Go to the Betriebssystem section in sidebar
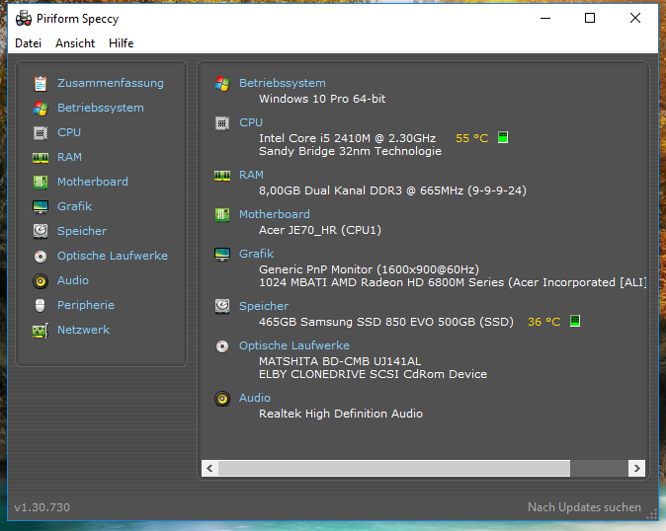The image size is (666, 531). point(101,108)
